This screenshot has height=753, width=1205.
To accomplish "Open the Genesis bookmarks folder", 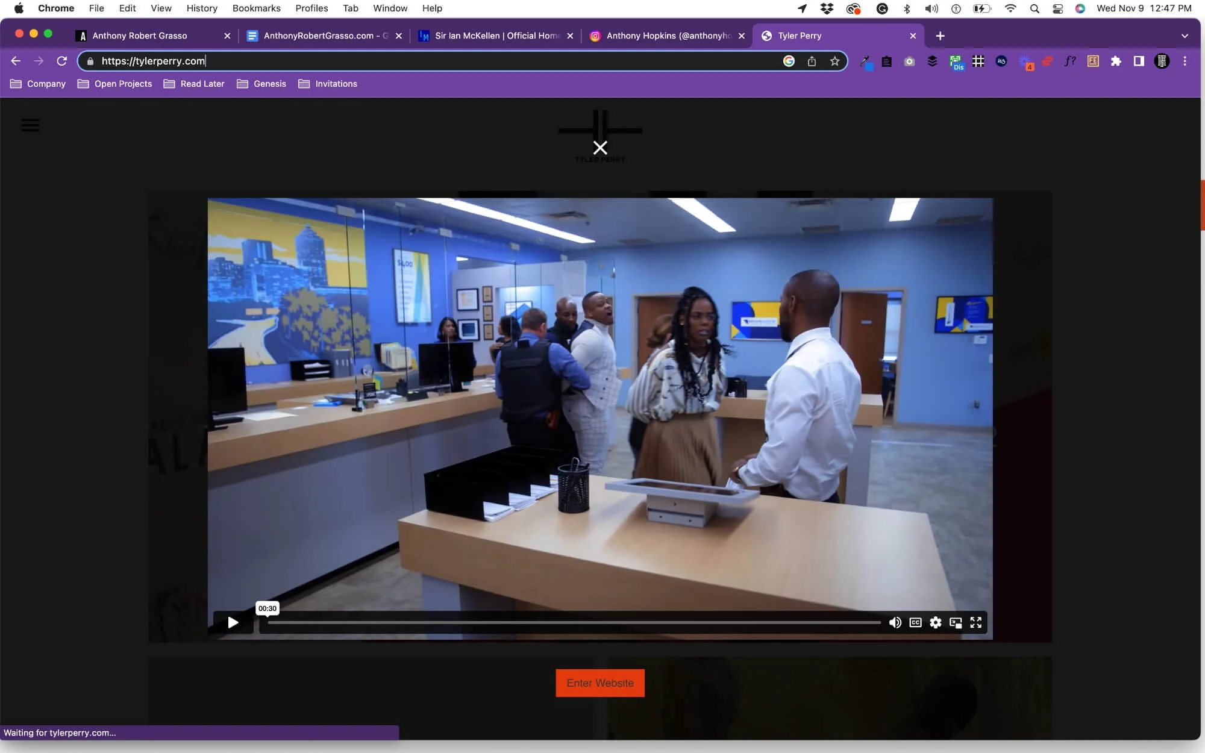I will coord(261,84).
